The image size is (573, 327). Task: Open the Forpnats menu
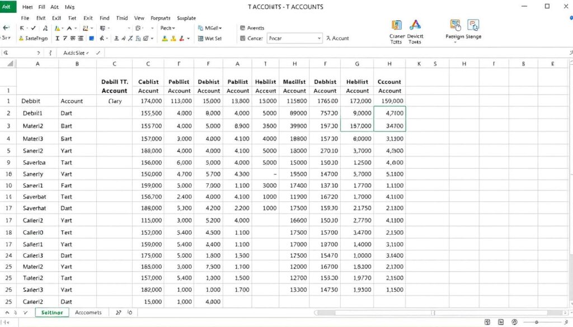(x=161, y=18)
